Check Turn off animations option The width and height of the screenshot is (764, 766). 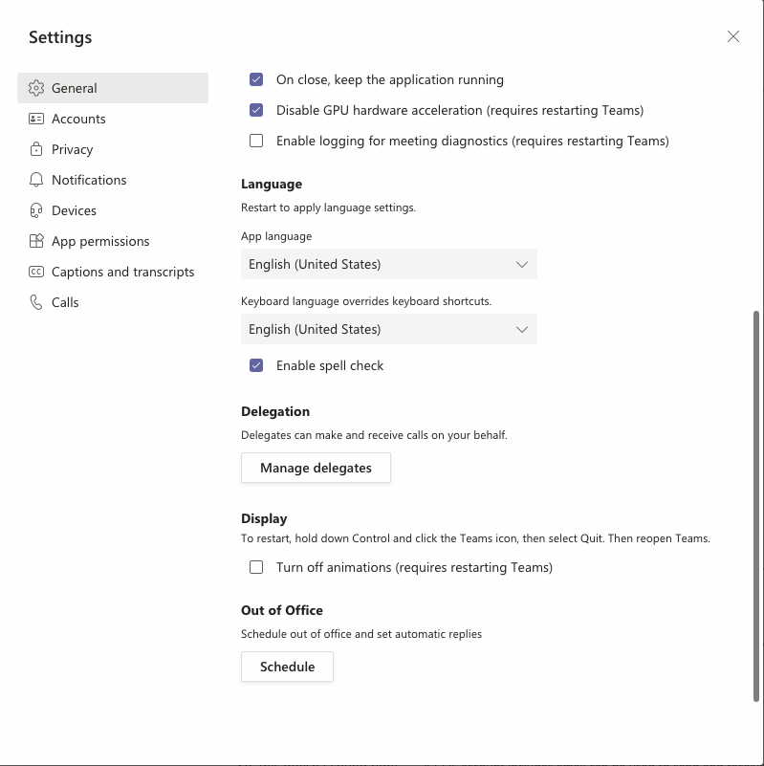[x=256, y=567]
